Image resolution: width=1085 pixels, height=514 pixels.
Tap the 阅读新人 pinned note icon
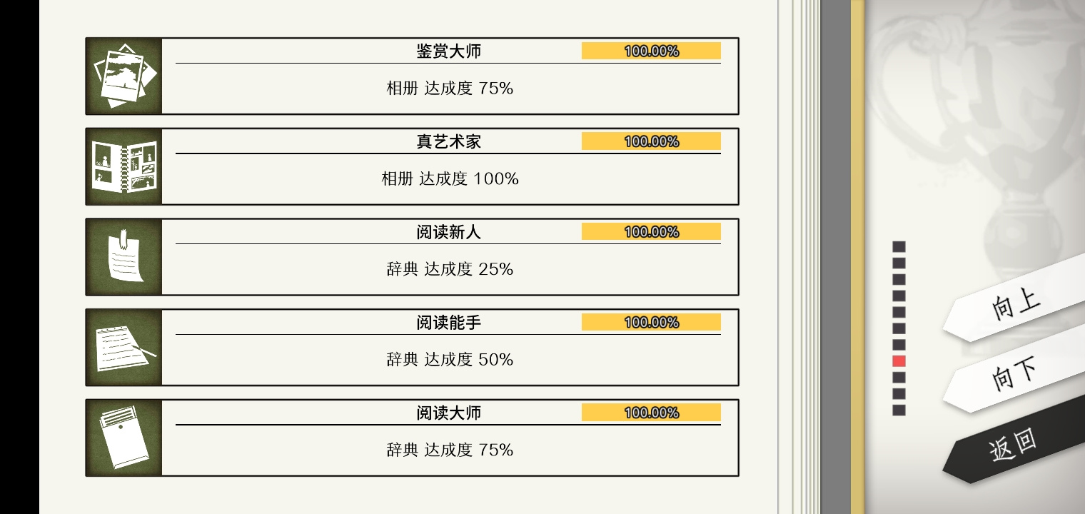(x=124, y=257)
